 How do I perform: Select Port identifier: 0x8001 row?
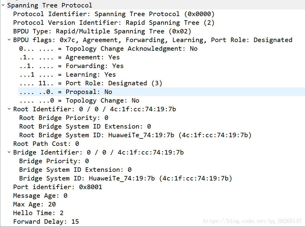point(58,187)
